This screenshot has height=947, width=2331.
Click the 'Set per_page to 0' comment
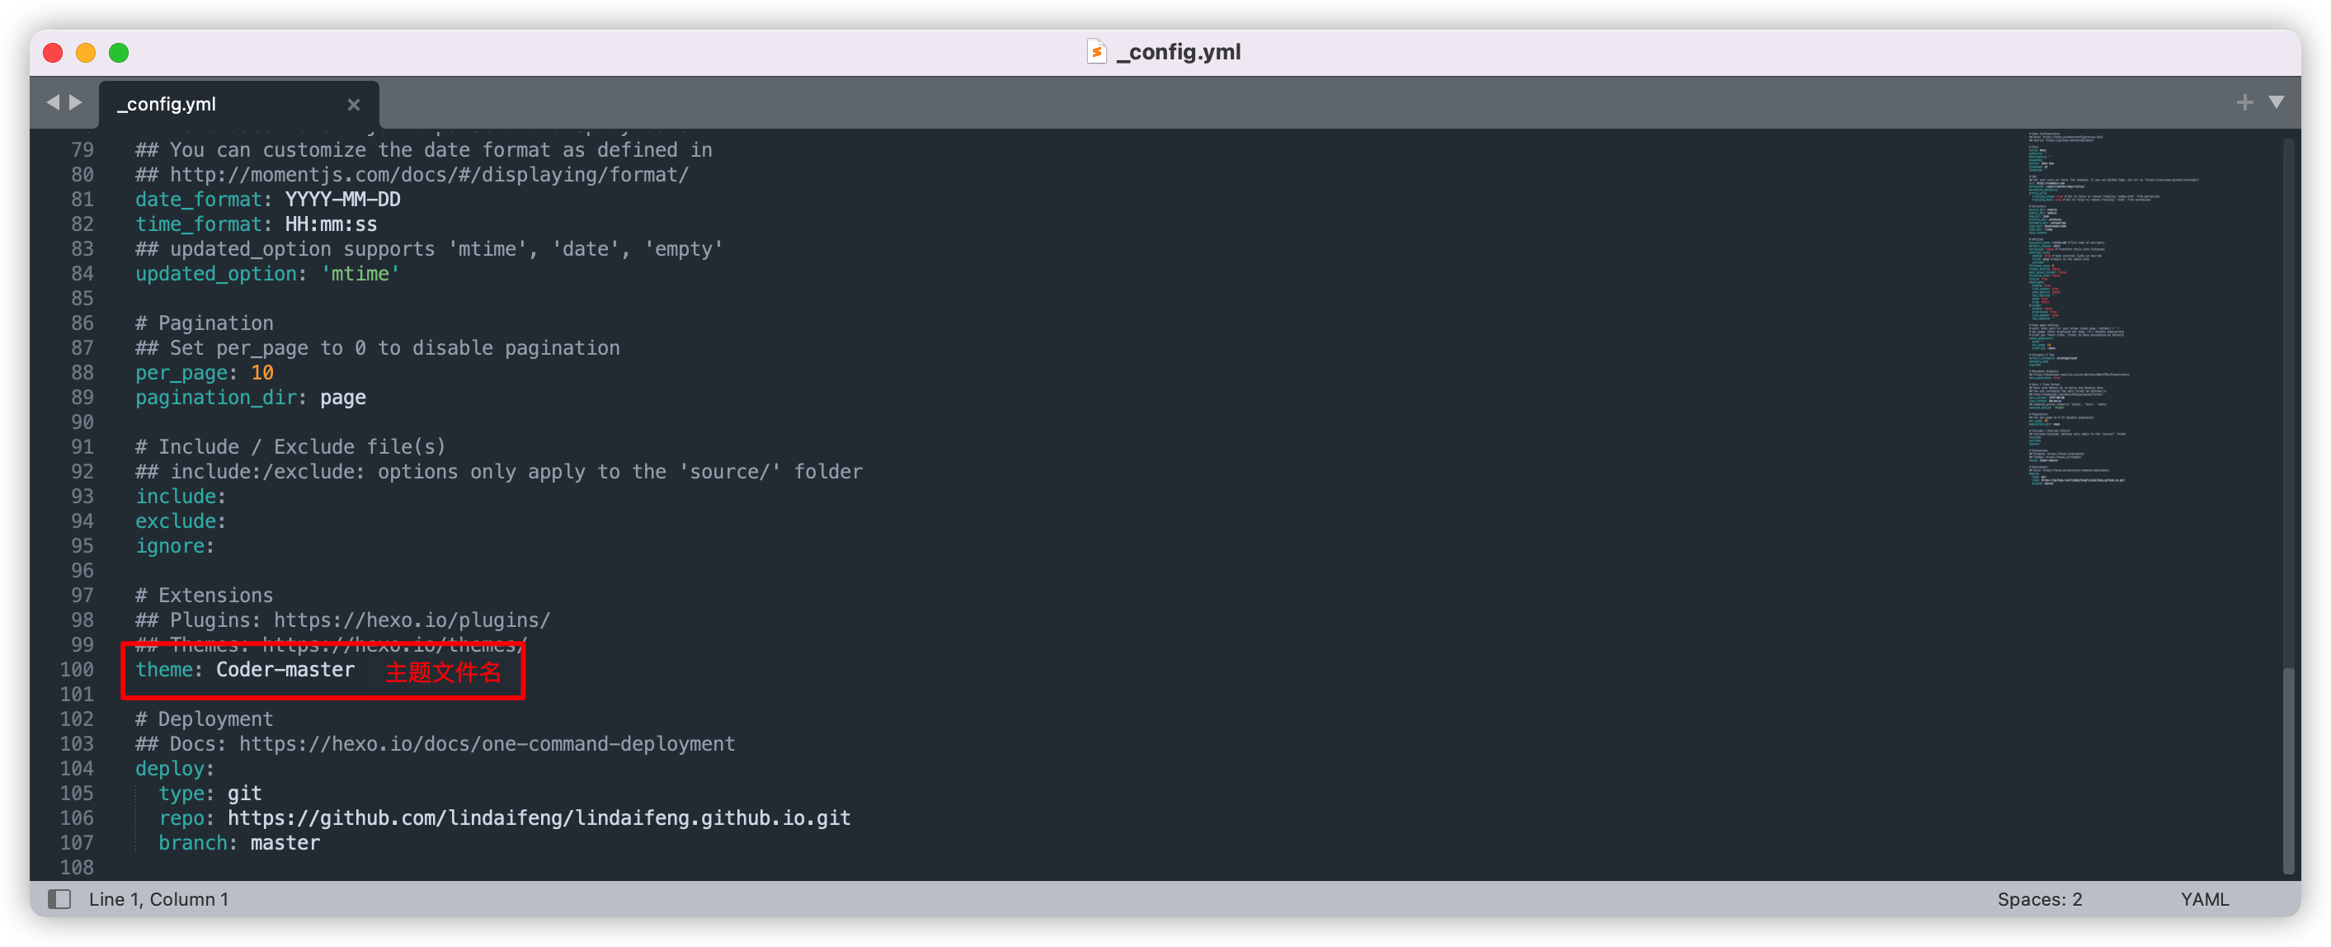click(x=377, y=347)
